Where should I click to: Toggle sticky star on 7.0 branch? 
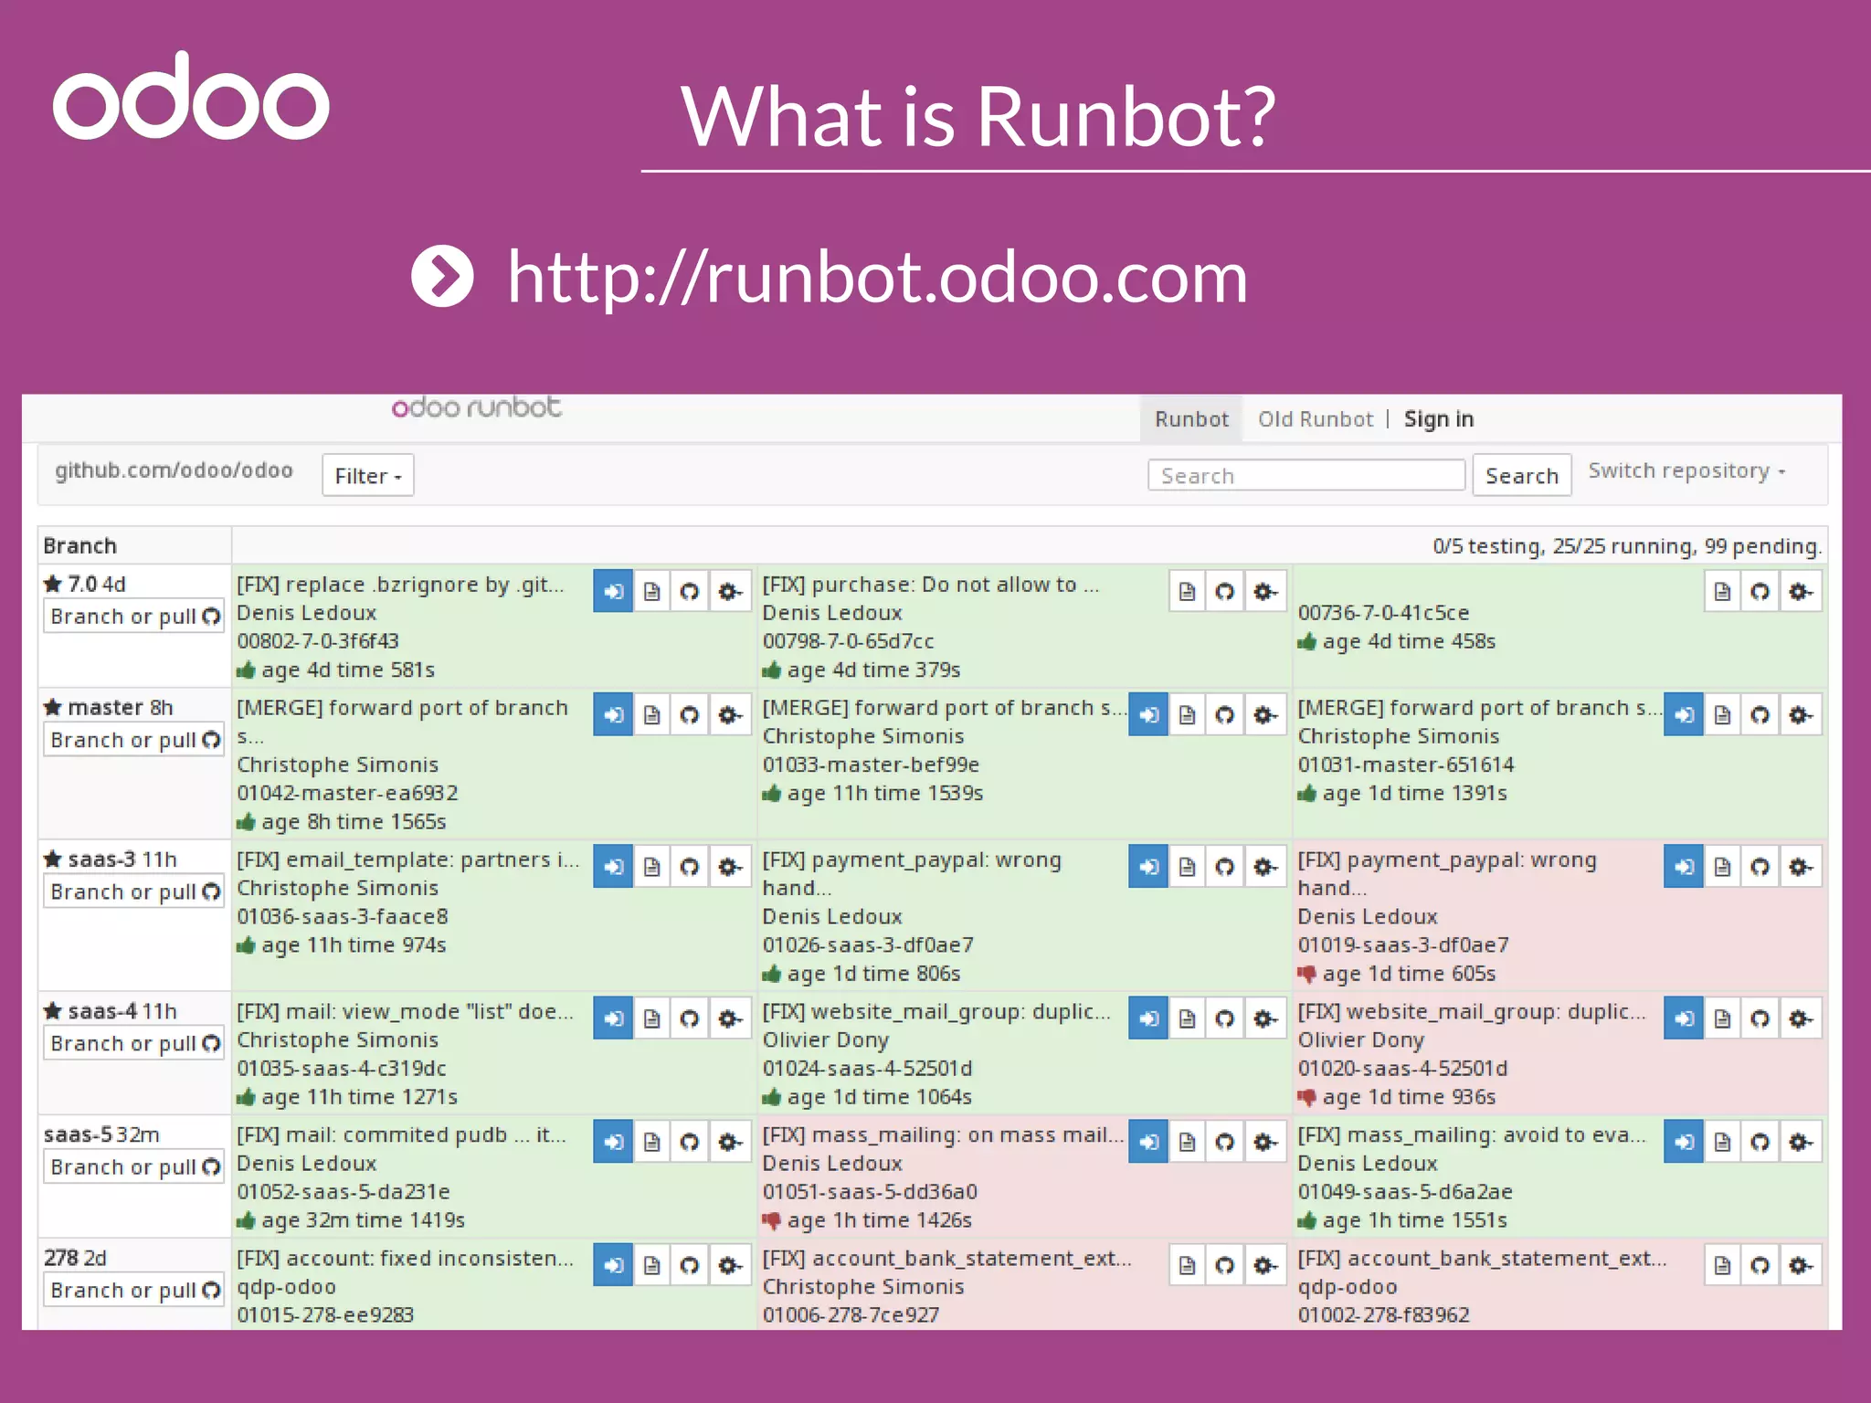point(53,584)
